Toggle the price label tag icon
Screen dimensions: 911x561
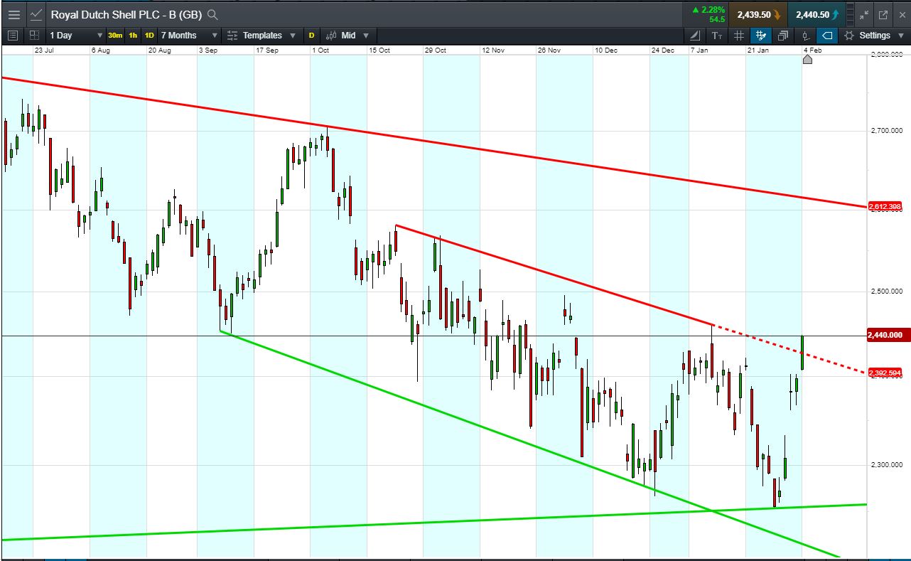click(827, 36)
